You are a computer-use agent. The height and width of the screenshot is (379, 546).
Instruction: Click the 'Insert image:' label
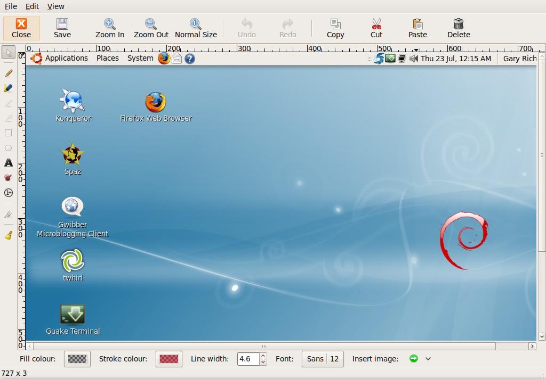pos(375,359)
